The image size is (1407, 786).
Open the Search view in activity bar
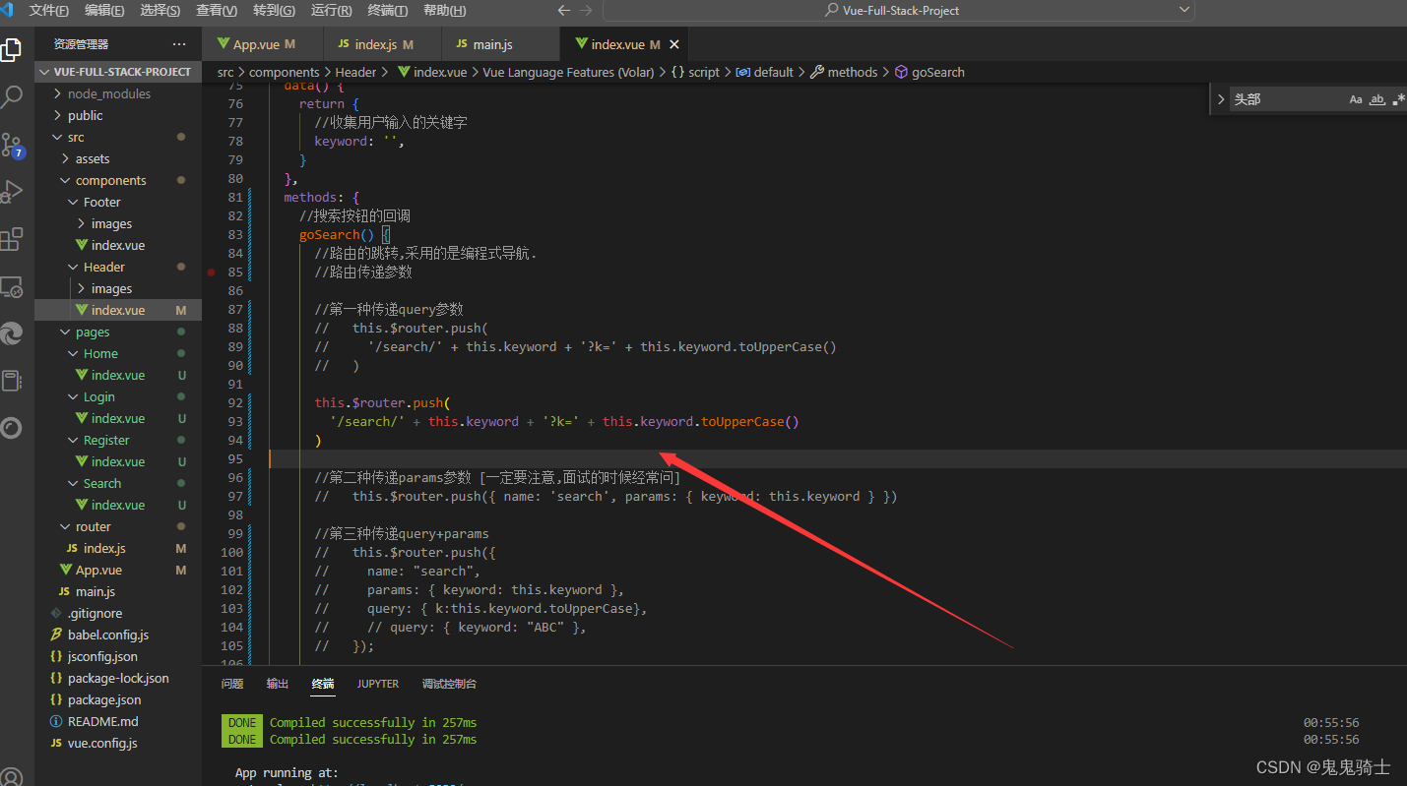coord(11,96)
